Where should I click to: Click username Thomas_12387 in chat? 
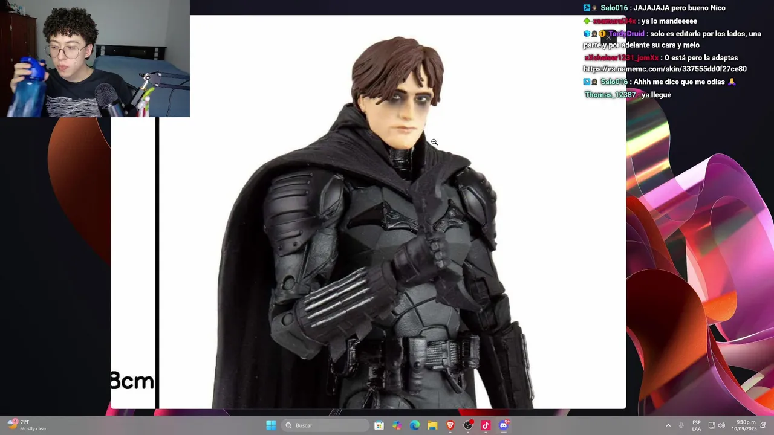point(610,95)
